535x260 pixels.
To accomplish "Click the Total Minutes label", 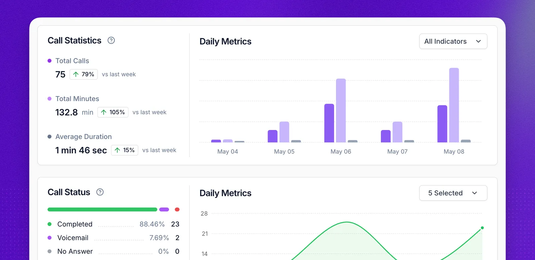I will (77, 99).
